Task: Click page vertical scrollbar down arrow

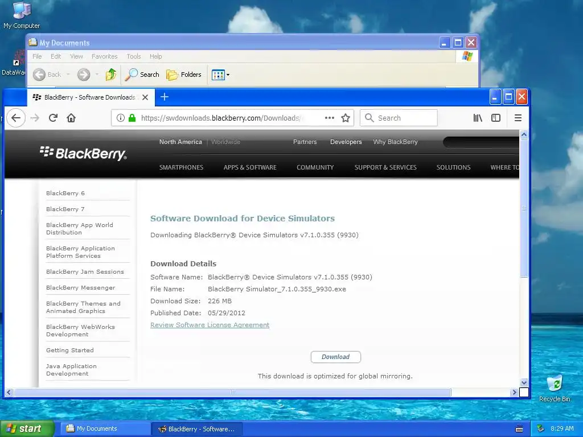Action: [x=524, y=382]
